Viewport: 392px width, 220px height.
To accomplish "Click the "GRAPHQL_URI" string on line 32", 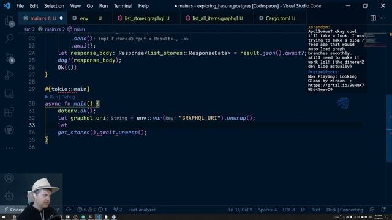I will [x=200, y=118].
